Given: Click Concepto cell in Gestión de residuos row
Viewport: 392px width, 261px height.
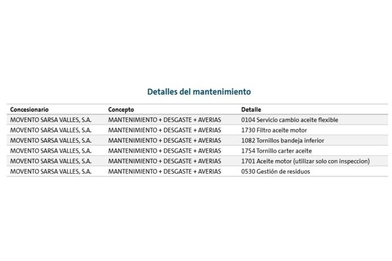Looking at the screenshot, I should point(164,171).
